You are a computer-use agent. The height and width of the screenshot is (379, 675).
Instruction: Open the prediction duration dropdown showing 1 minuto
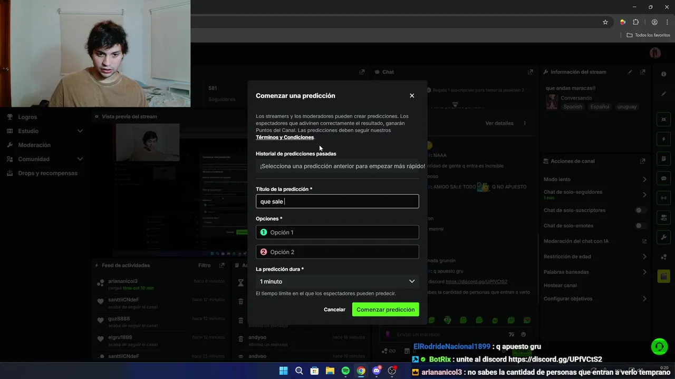[x=337, y=282]
